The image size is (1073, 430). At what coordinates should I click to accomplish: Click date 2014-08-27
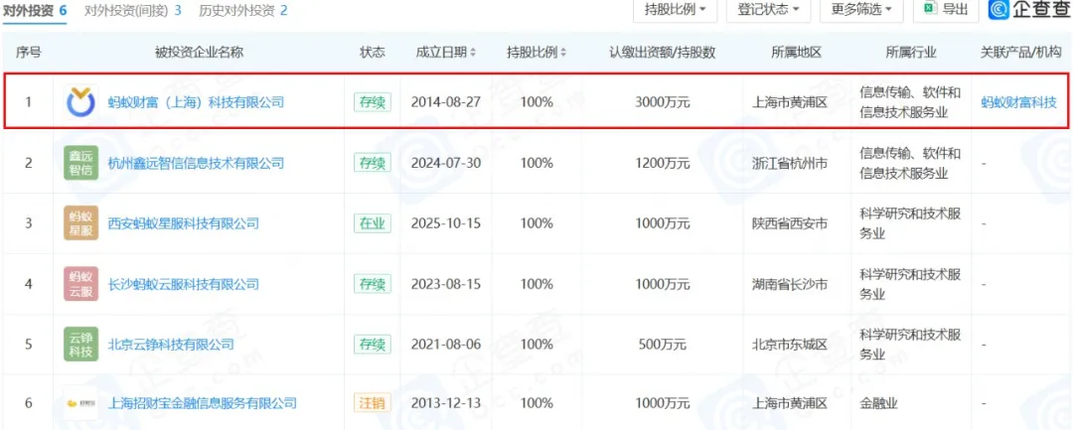pos(446,102)
